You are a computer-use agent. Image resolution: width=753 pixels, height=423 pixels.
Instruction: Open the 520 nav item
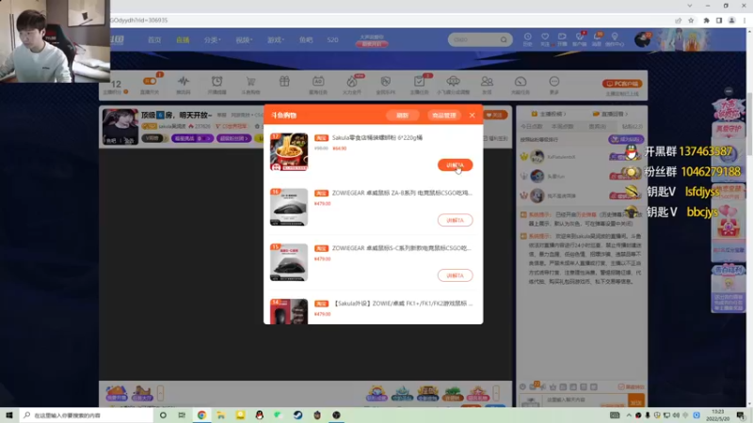(x=333, y=39)
